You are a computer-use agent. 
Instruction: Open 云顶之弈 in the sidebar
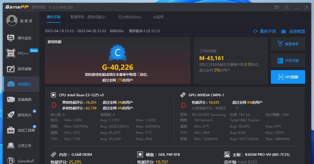pos(21,146)
